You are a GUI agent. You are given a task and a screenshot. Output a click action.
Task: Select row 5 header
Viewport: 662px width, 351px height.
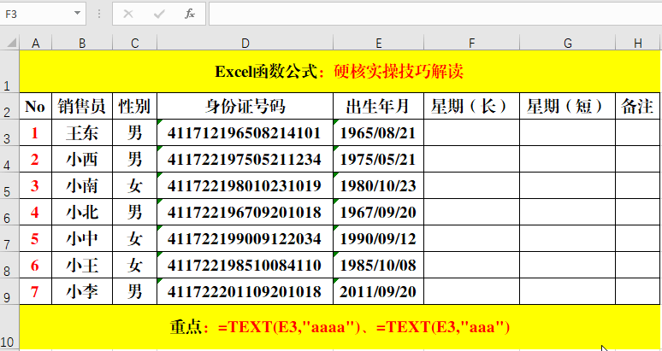[9, 185]
